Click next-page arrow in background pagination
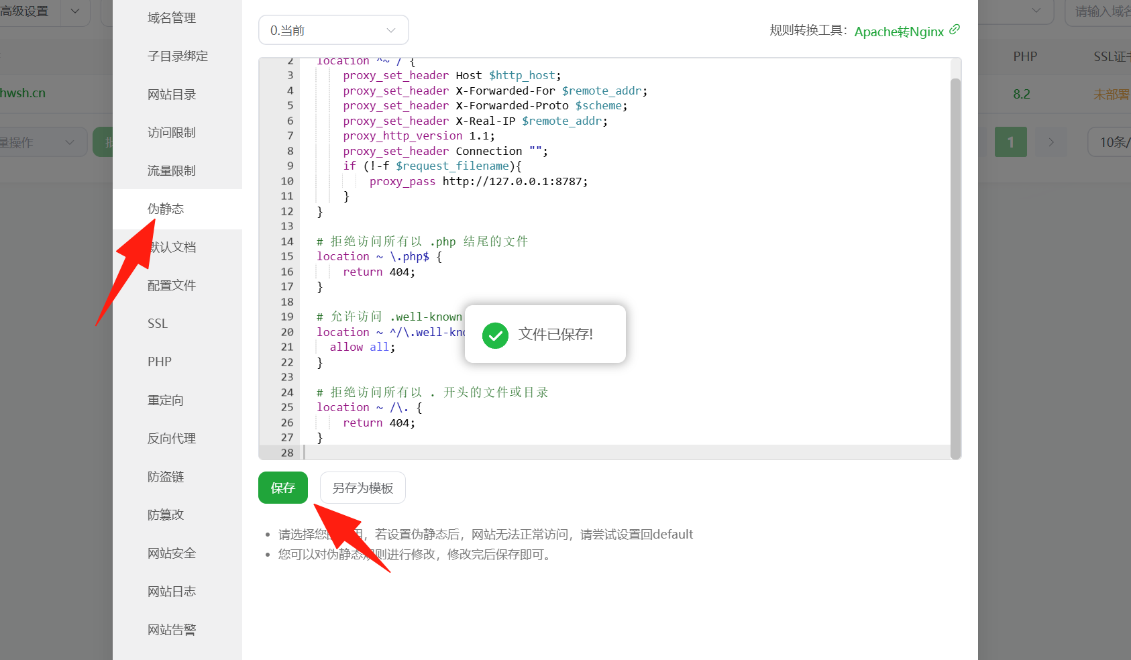This screenshot has height=660, width=1131. 1051,142
